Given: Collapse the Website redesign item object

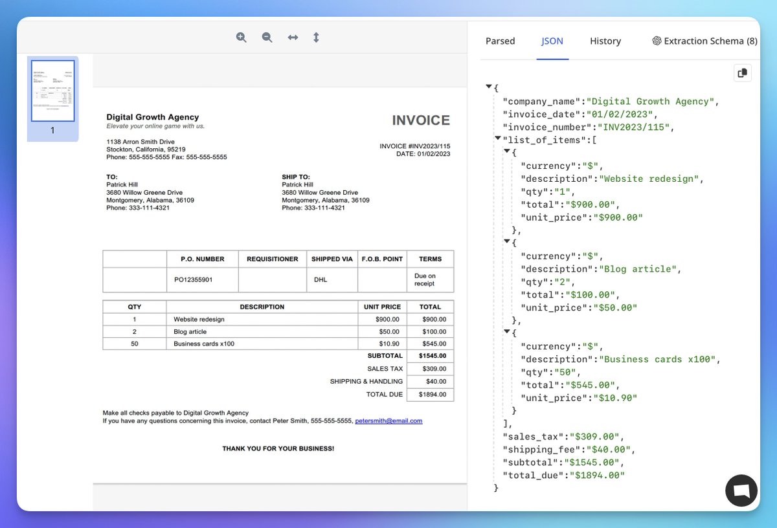Looking at the screenshot, I should [x=507, y=151].
